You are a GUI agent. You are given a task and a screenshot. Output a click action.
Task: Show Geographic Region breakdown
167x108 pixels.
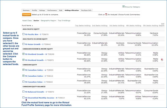48,21
